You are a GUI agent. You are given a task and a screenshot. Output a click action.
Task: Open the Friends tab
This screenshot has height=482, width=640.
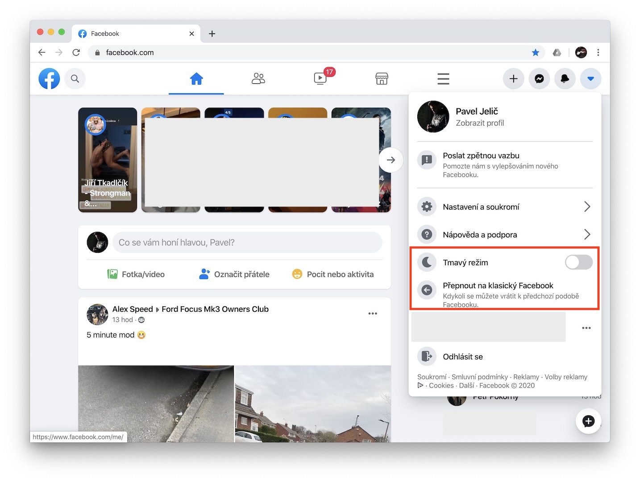[258, 79]
